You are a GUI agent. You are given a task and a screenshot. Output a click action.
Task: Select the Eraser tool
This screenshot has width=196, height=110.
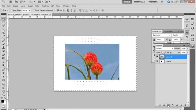click(3, 55)
